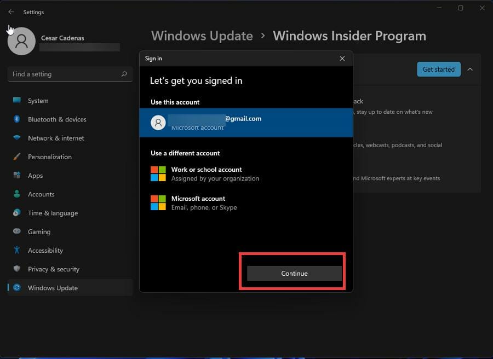Viewport: 493px width, 359px height.
Task: Select Windows Update in sidebar
Action: [x=70, y=288]
